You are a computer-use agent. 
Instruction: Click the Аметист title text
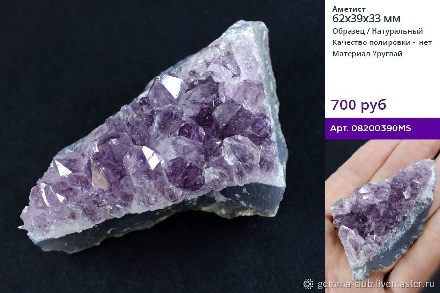point(349,9)
